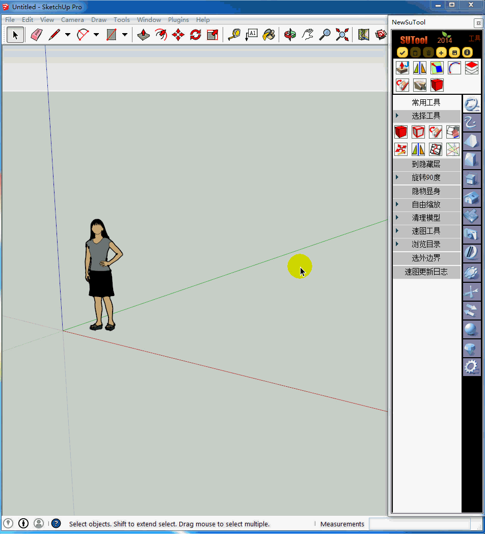
Task: Open the Edit menu
Action: 28,20
